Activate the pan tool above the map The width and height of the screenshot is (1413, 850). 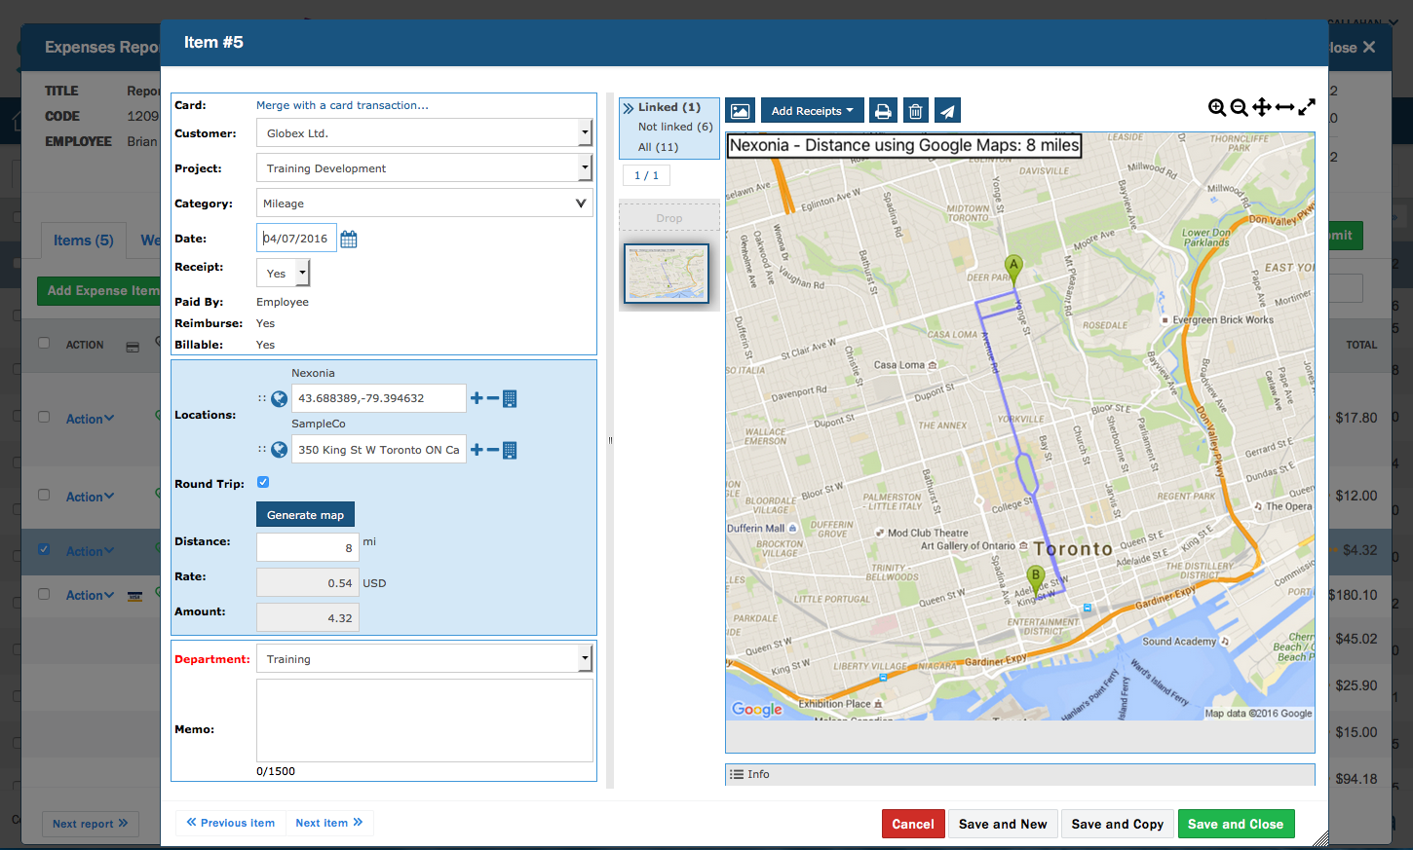[1260, 108]
